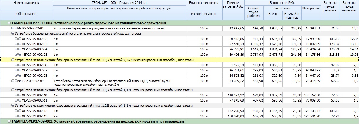The image size is (359, 124).
Task: Select row ФЕР27-09-002-03
Action: coord(179,44)
